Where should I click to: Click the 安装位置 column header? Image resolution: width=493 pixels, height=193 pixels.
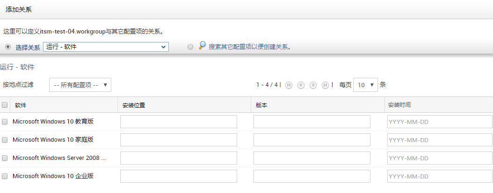tap(134, 105)
